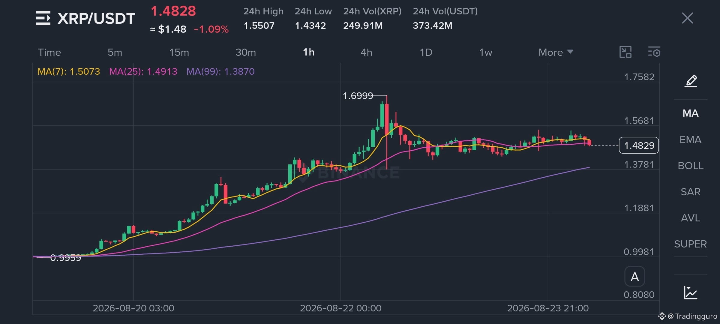The height and width of the screenshot is (324, 720).
Task: Click the -1.09% change value
Action: click(211, 29)
